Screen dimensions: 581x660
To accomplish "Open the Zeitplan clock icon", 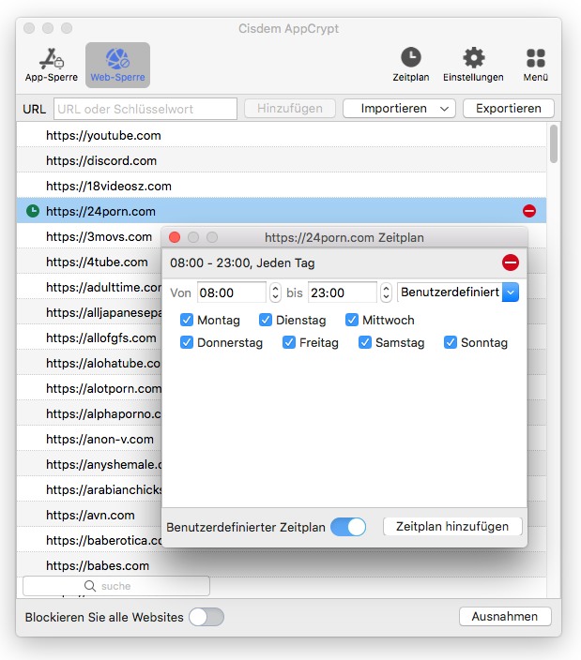I will (411, 66).
